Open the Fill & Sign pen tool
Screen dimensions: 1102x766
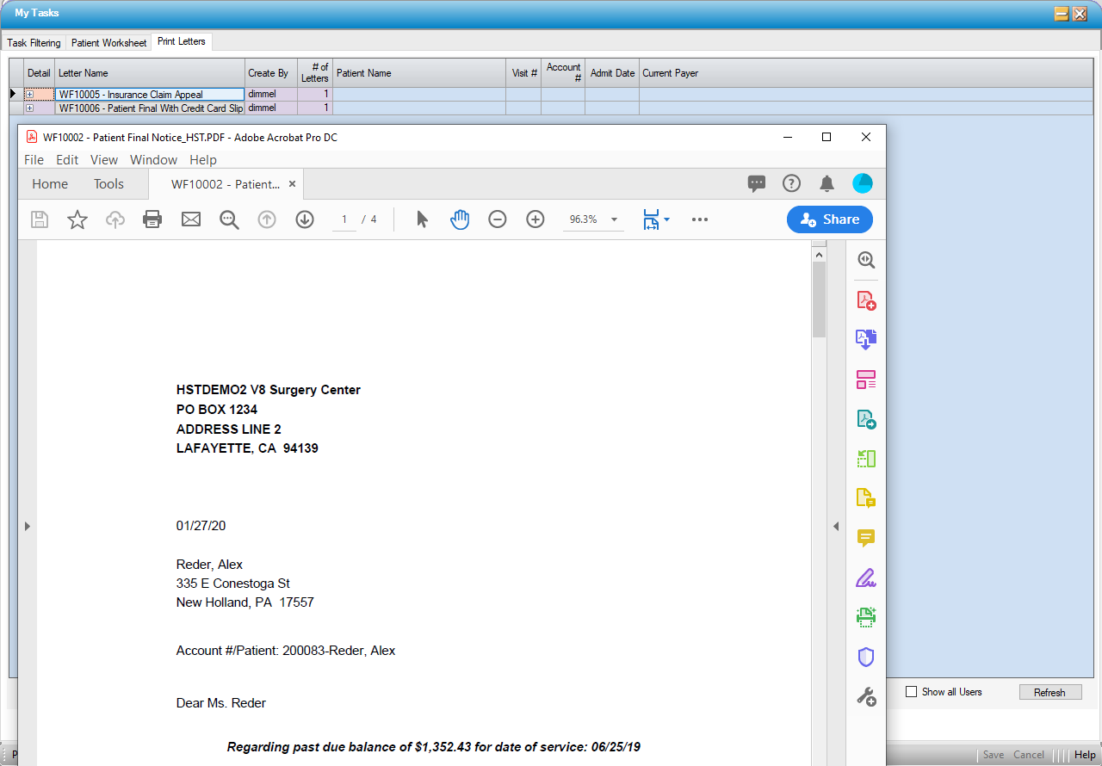coord(866,578)
